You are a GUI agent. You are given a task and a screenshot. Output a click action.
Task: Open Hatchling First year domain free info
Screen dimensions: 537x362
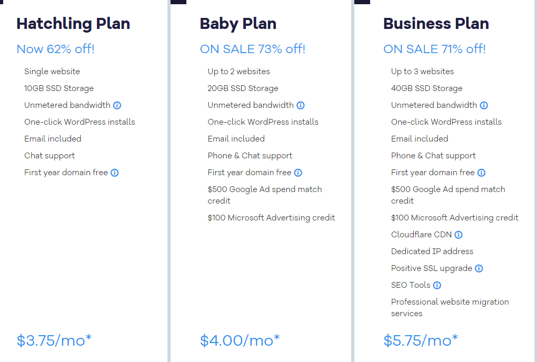115,173
